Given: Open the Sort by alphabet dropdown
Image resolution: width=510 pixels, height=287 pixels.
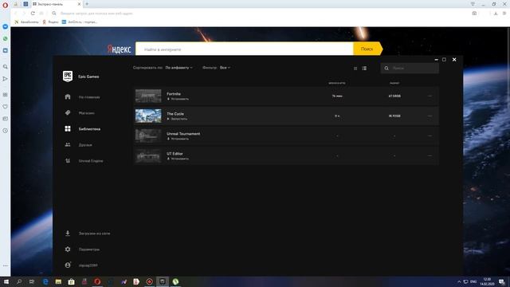Looking at the screenshot, I should (178, 68).
